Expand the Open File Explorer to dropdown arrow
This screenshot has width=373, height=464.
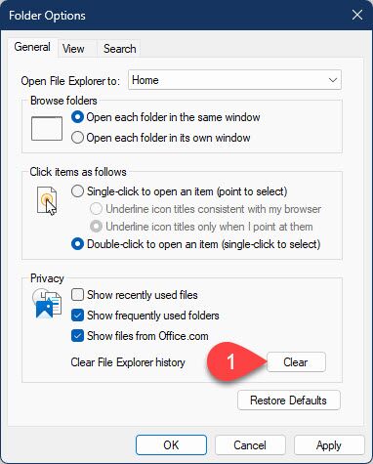click(333, 80)
